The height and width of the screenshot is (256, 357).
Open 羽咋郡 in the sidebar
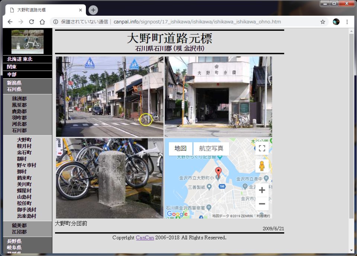pos(19,118)
